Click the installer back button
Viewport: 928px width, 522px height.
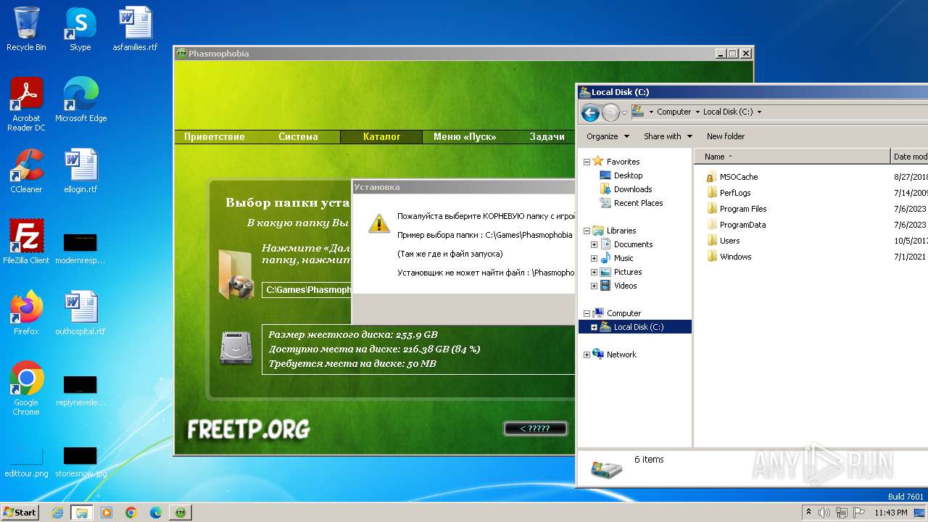click(x=535, y=428)
